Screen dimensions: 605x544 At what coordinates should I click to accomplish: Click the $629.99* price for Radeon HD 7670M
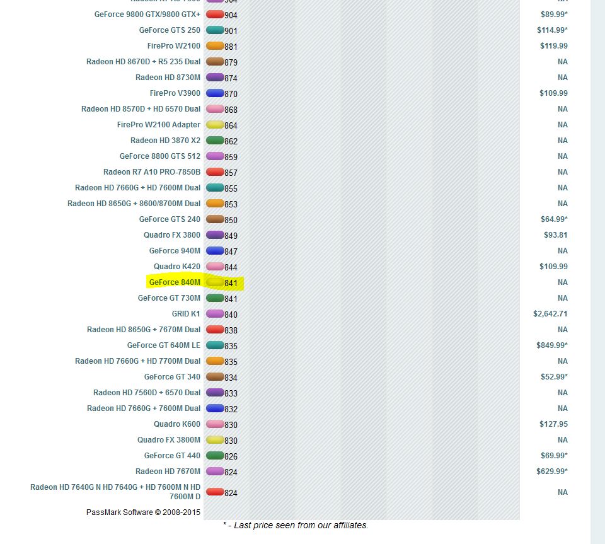552,472
